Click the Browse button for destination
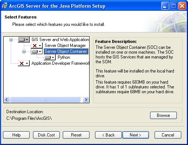 click(163, 115)
